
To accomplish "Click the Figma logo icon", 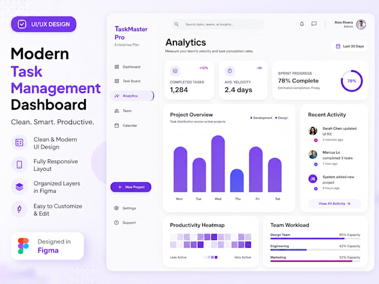I will tap(23, 246).
